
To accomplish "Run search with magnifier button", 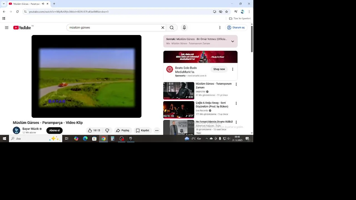I will coord(172,27).
